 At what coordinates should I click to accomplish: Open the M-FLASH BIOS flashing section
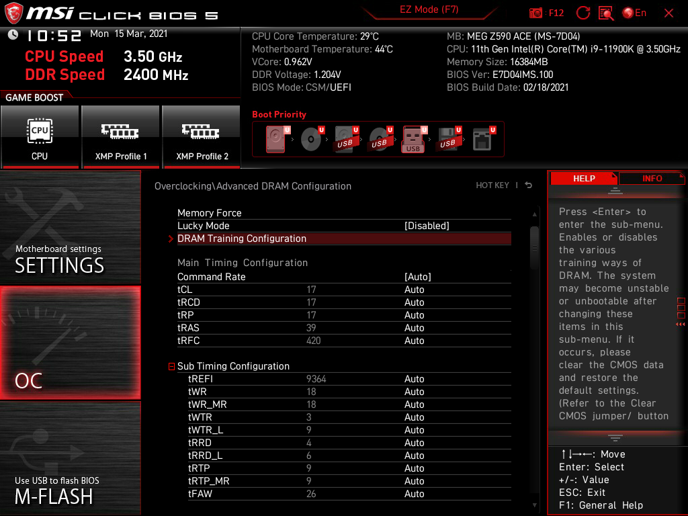70,458
